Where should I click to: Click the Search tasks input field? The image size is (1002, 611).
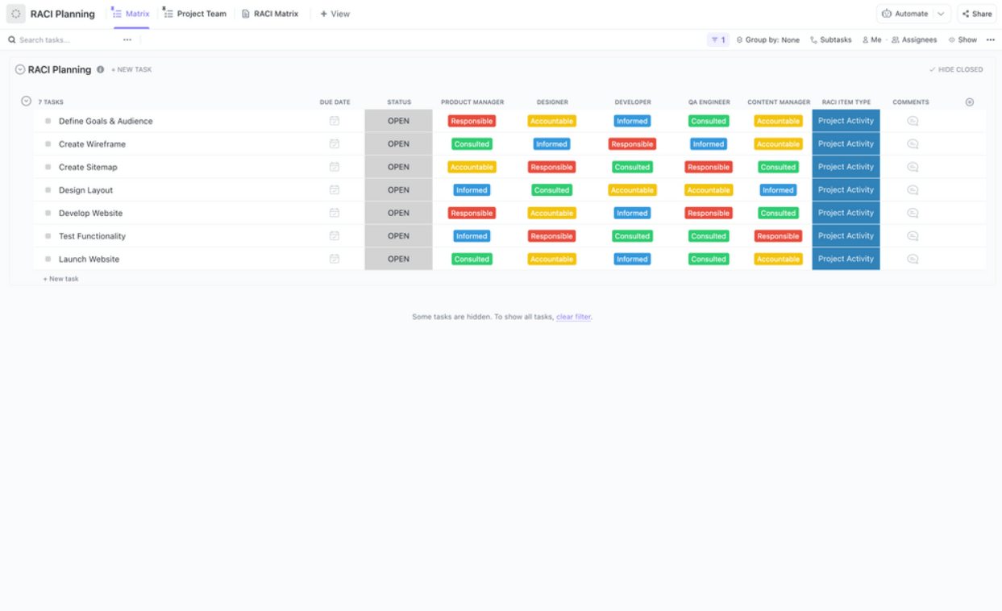coord(64,39)
